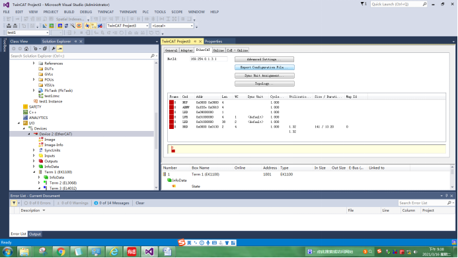Click the Quick Launch search box
The image size is (458, 258).
click(396, 4)
